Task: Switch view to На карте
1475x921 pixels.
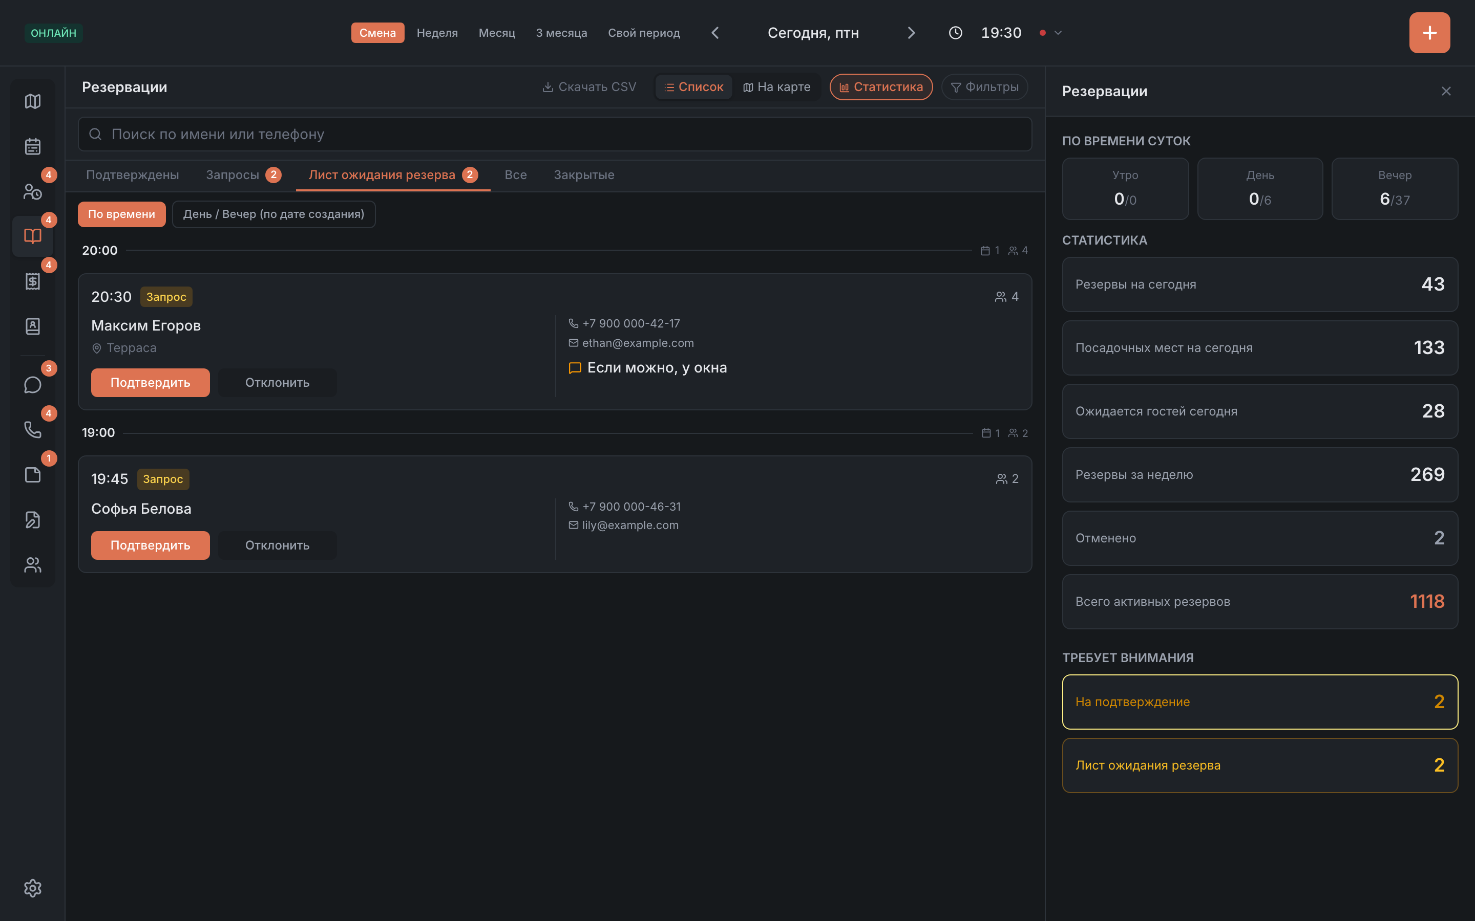Action: point(776,87)
